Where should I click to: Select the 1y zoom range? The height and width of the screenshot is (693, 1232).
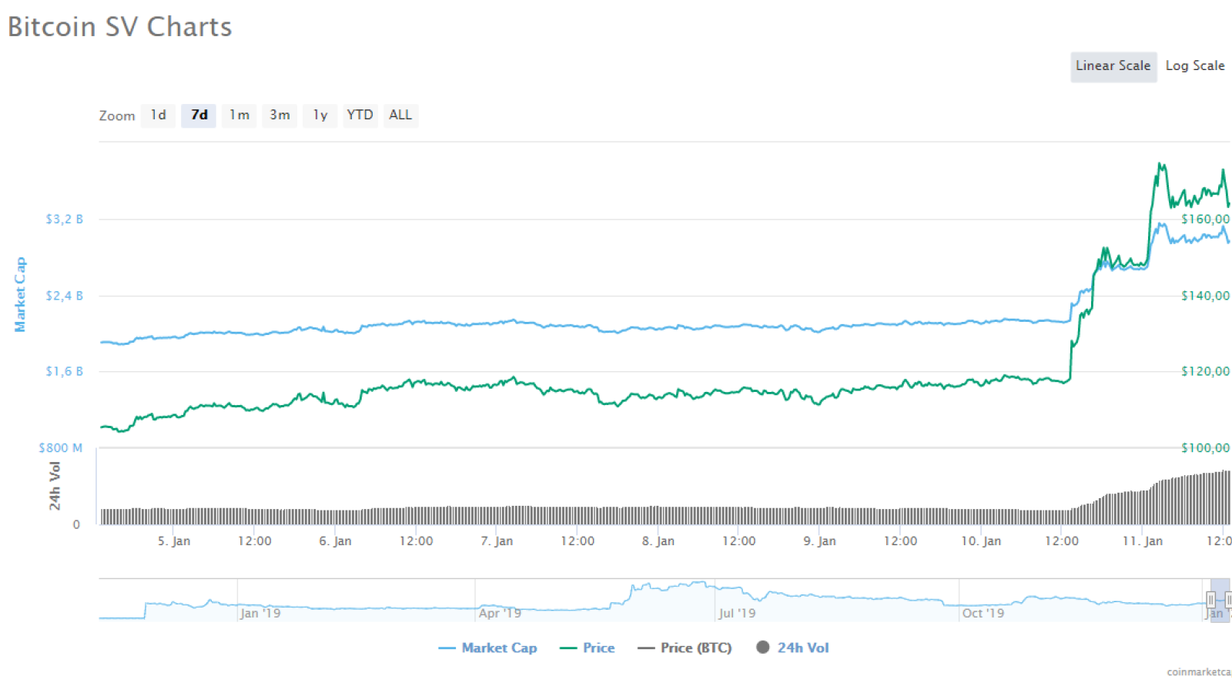click(320, 115)
